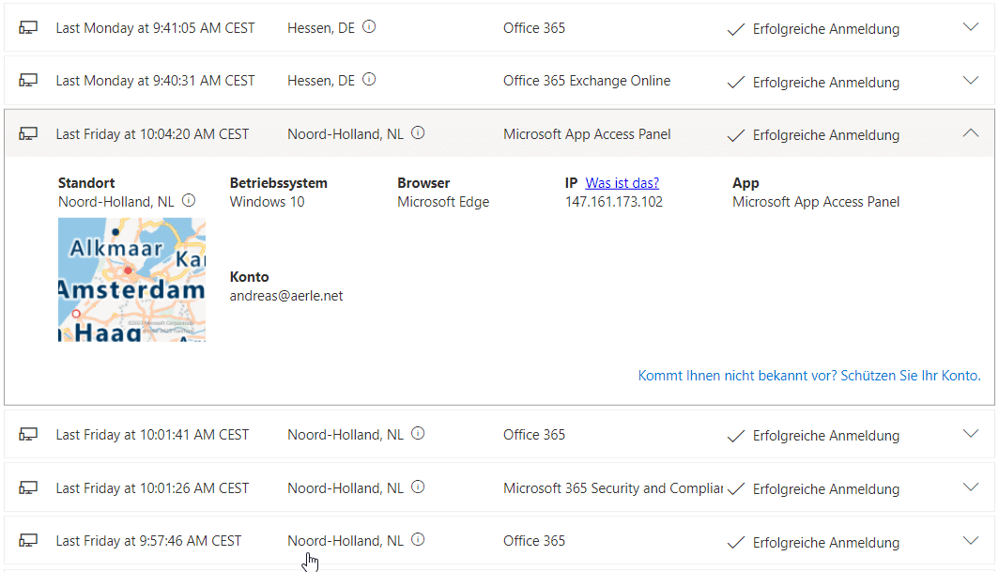
Task: Expand the Office 365 Exchange Online entry
Action: pyautogui.click(x=971, y=81)
